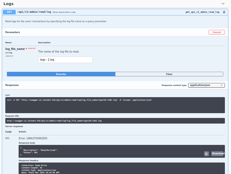This screenshot has height=174, width=231.
Task: Click the Cancel button
Action: 217,32
